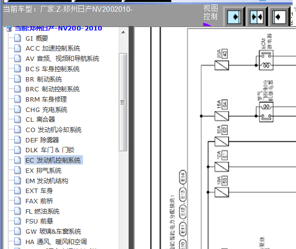The width and height of the screenshot is (296, 249).
Task: Select CL 离合器 entry
Action: click(40, 119)
